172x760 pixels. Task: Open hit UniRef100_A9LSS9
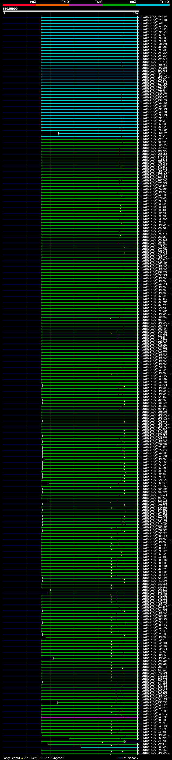tap(154, 750)
